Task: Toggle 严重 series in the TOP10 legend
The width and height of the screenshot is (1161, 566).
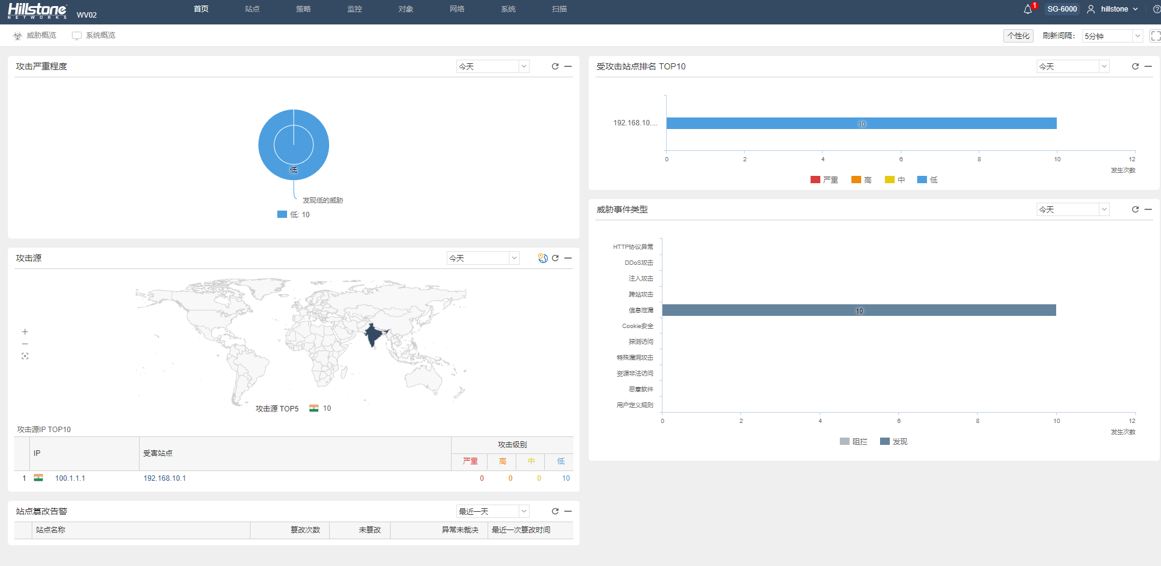Action: coord(824,180)
